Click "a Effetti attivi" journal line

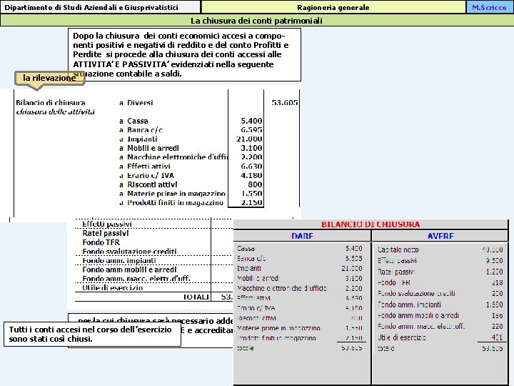[144, 167]
